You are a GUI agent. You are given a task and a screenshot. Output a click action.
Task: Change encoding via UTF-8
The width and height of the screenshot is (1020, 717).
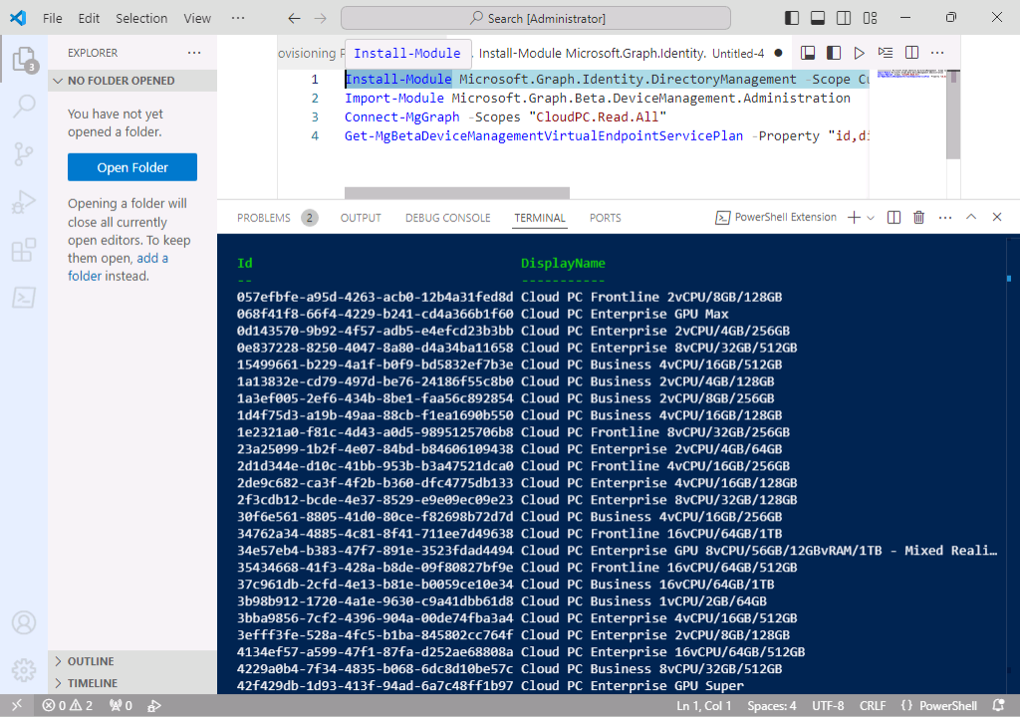click(x=828, y=705)
